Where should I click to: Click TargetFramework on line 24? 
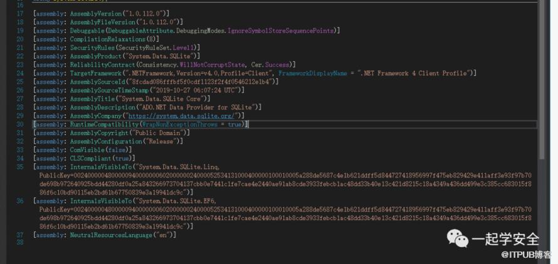click(x=96, y=73)
